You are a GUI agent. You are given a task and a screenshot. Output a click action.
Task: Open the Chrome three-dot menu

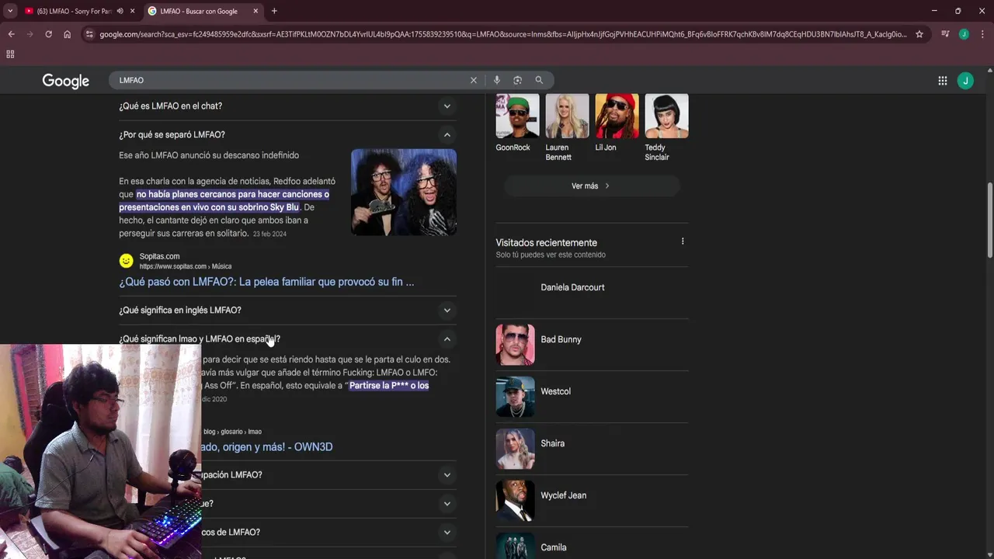click(x=982, y=34)
